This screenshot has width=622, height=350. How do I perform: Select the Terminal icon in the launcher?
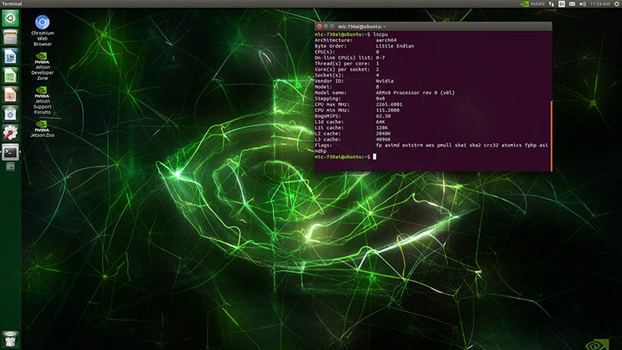pyautogui.click(x=10, y=151)
